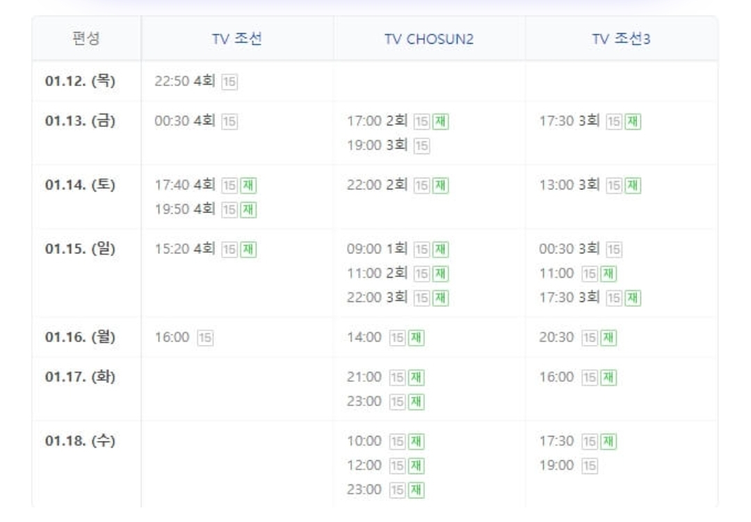Click the 15 rating badge beside 11:00 2회
This screenshot has height=522, width=751.
422,274
